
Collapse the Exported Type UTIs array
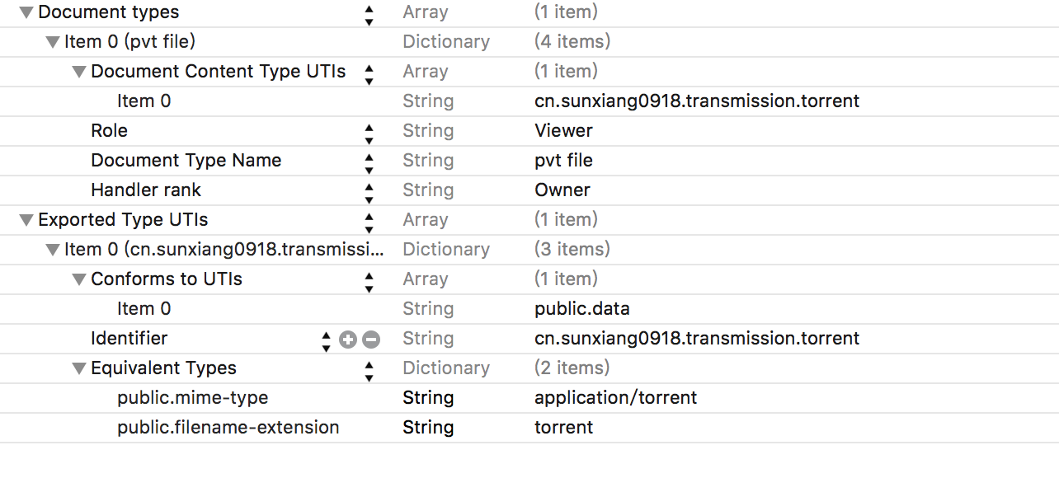[26, 220]
